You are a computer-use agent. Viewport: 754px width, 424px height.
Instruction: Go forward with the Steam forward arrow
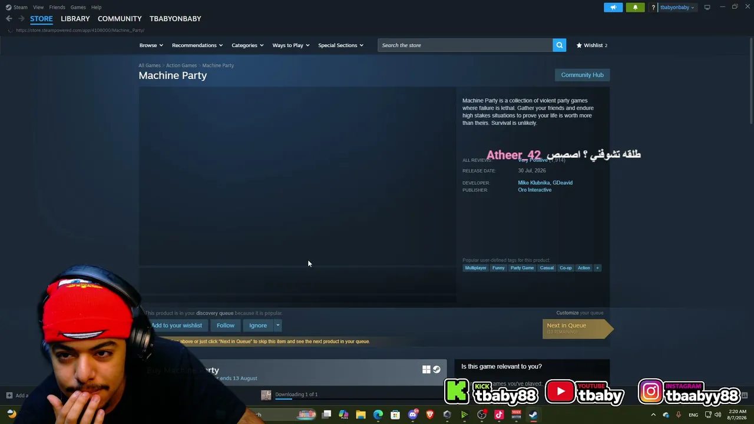[x=21, y=19]
